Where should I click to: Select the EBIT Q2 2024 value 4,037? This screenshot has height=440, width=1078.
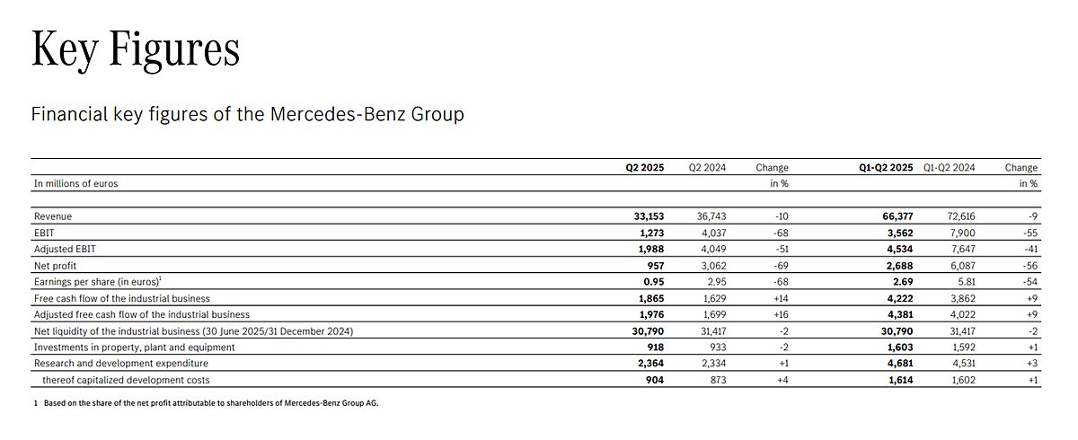pos(711,233)
